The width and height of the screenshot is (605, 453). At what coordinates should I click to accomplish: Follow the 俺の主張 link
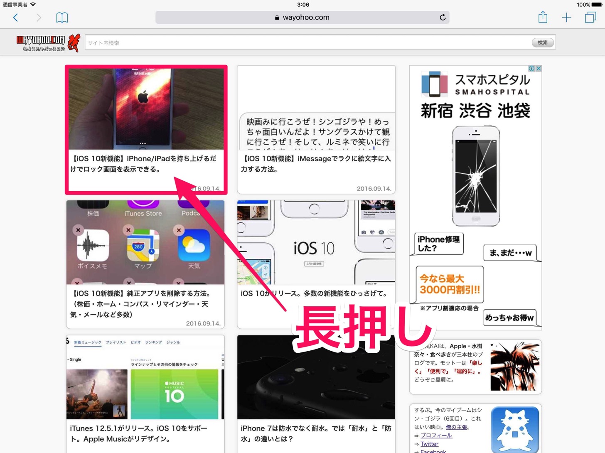click(456, 427)
